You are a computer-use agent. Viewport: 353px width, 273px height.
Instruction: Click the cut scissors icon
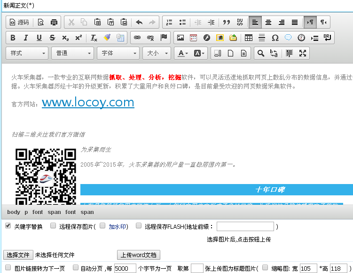pyautogui.click(x=71, y=22)
